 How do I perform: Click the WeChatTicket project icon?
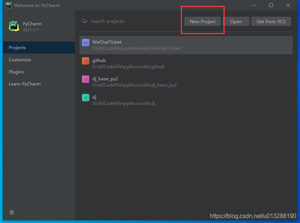pyautogui.click(x=86, y=43)
